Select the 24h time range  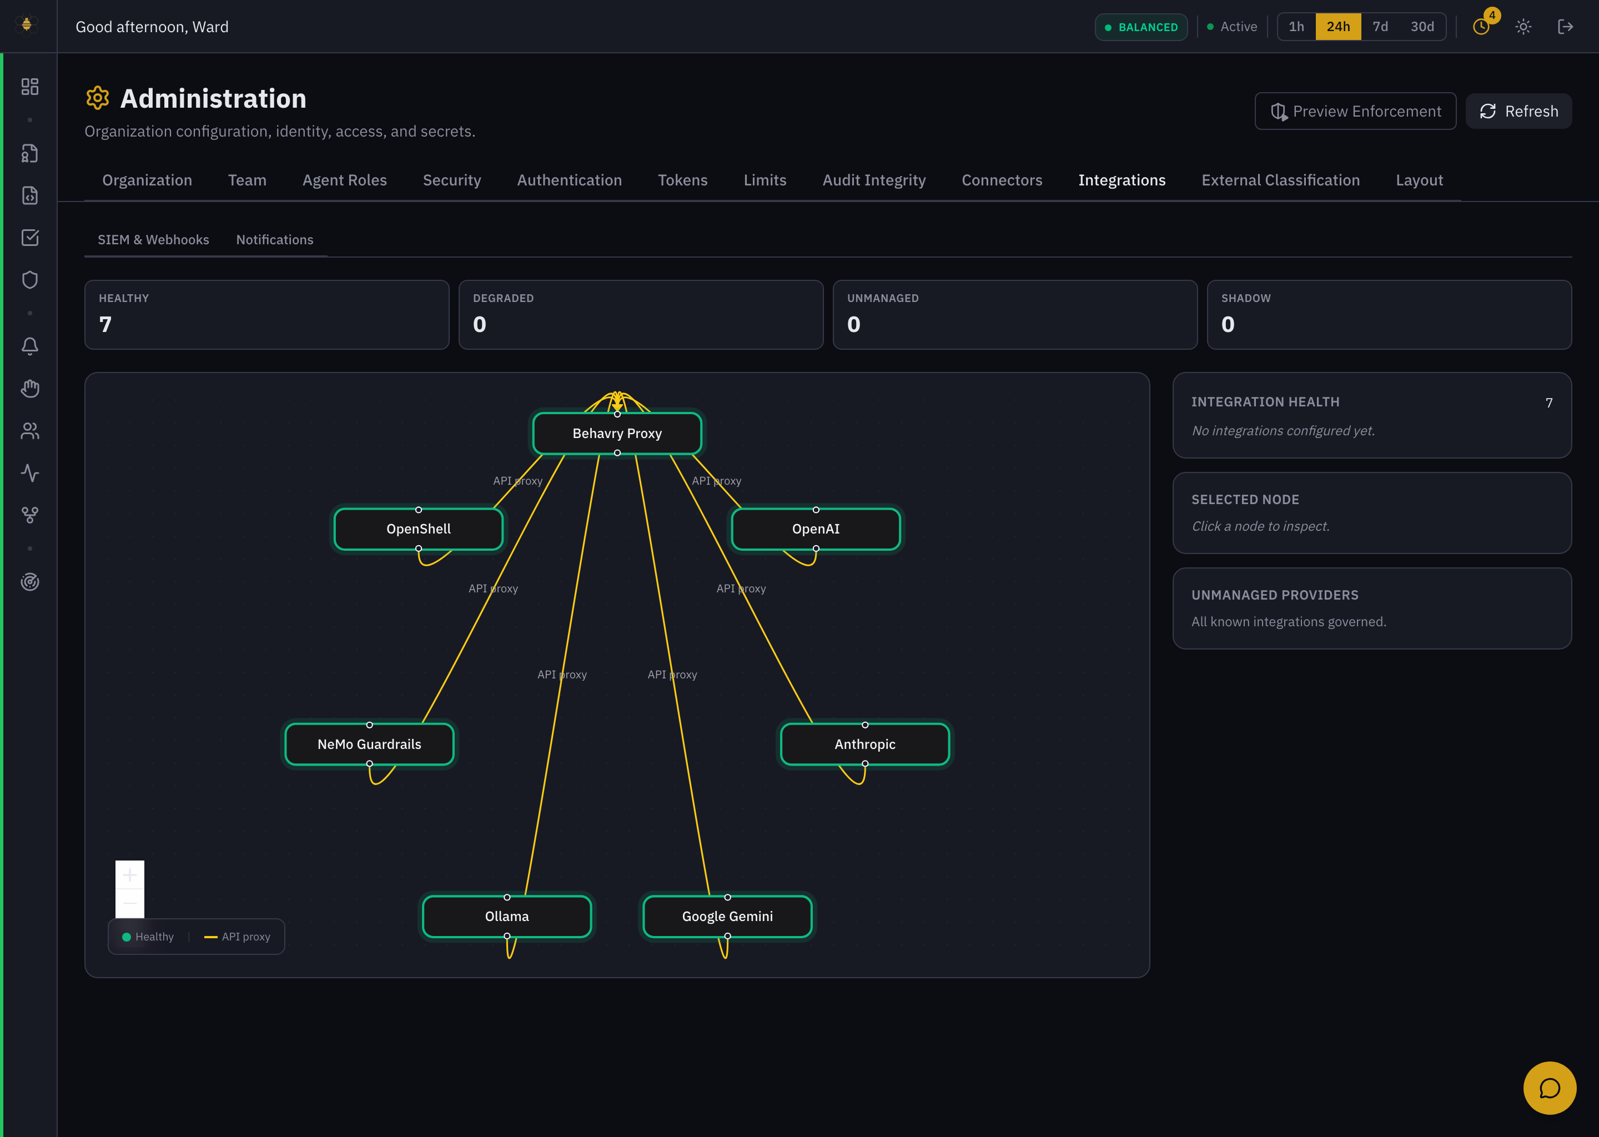click(x=1338, y=27)
